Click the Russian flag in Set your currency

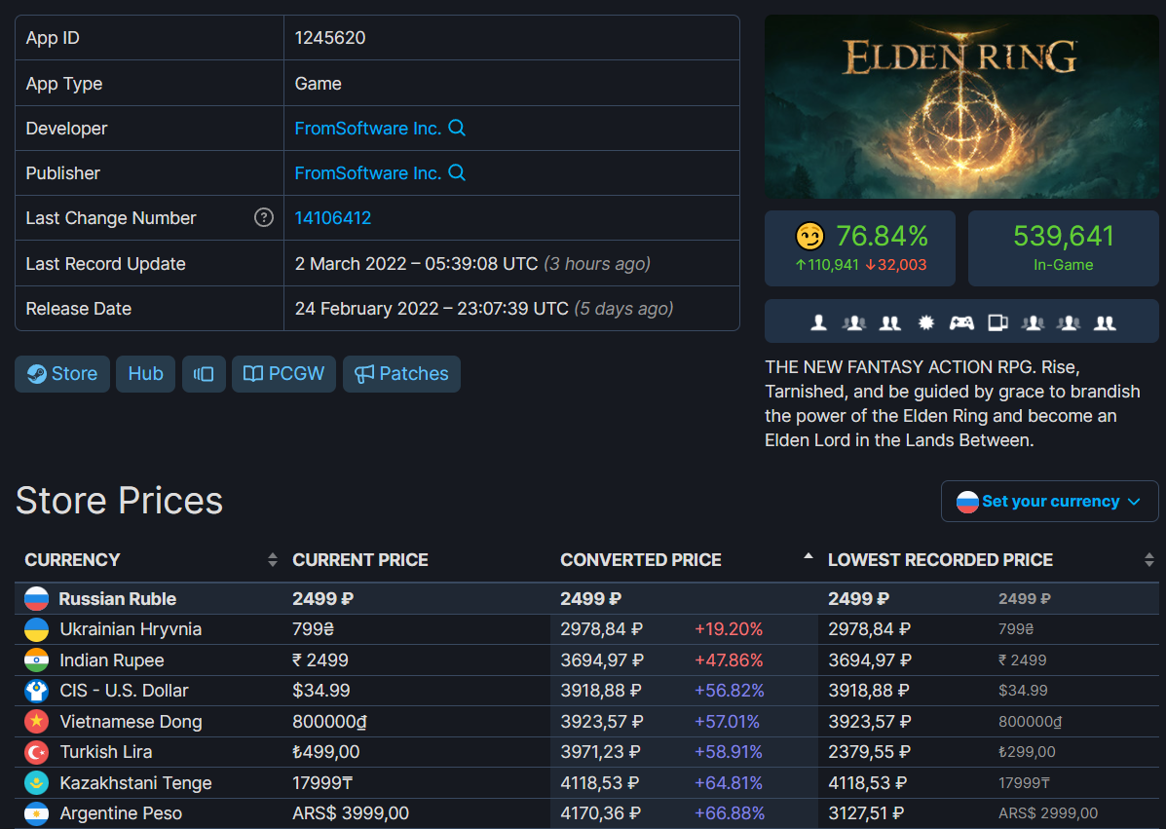pyautogui.click(x=966, y=502)
